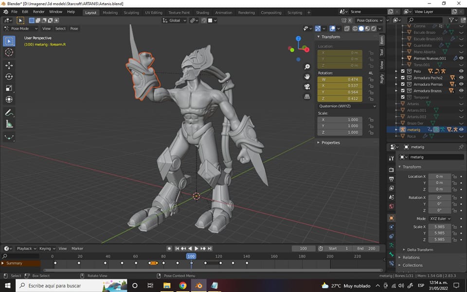Select the Transform tool

tap(9, 99)
